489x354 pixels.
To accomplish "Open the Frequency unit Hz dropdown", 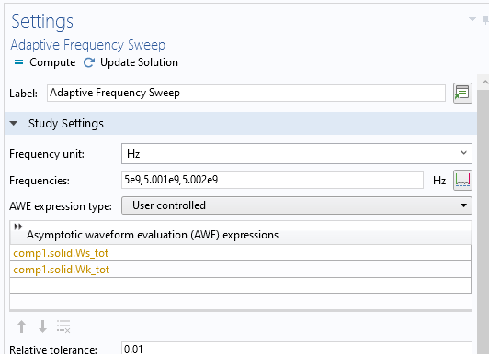I will [297, 154].
